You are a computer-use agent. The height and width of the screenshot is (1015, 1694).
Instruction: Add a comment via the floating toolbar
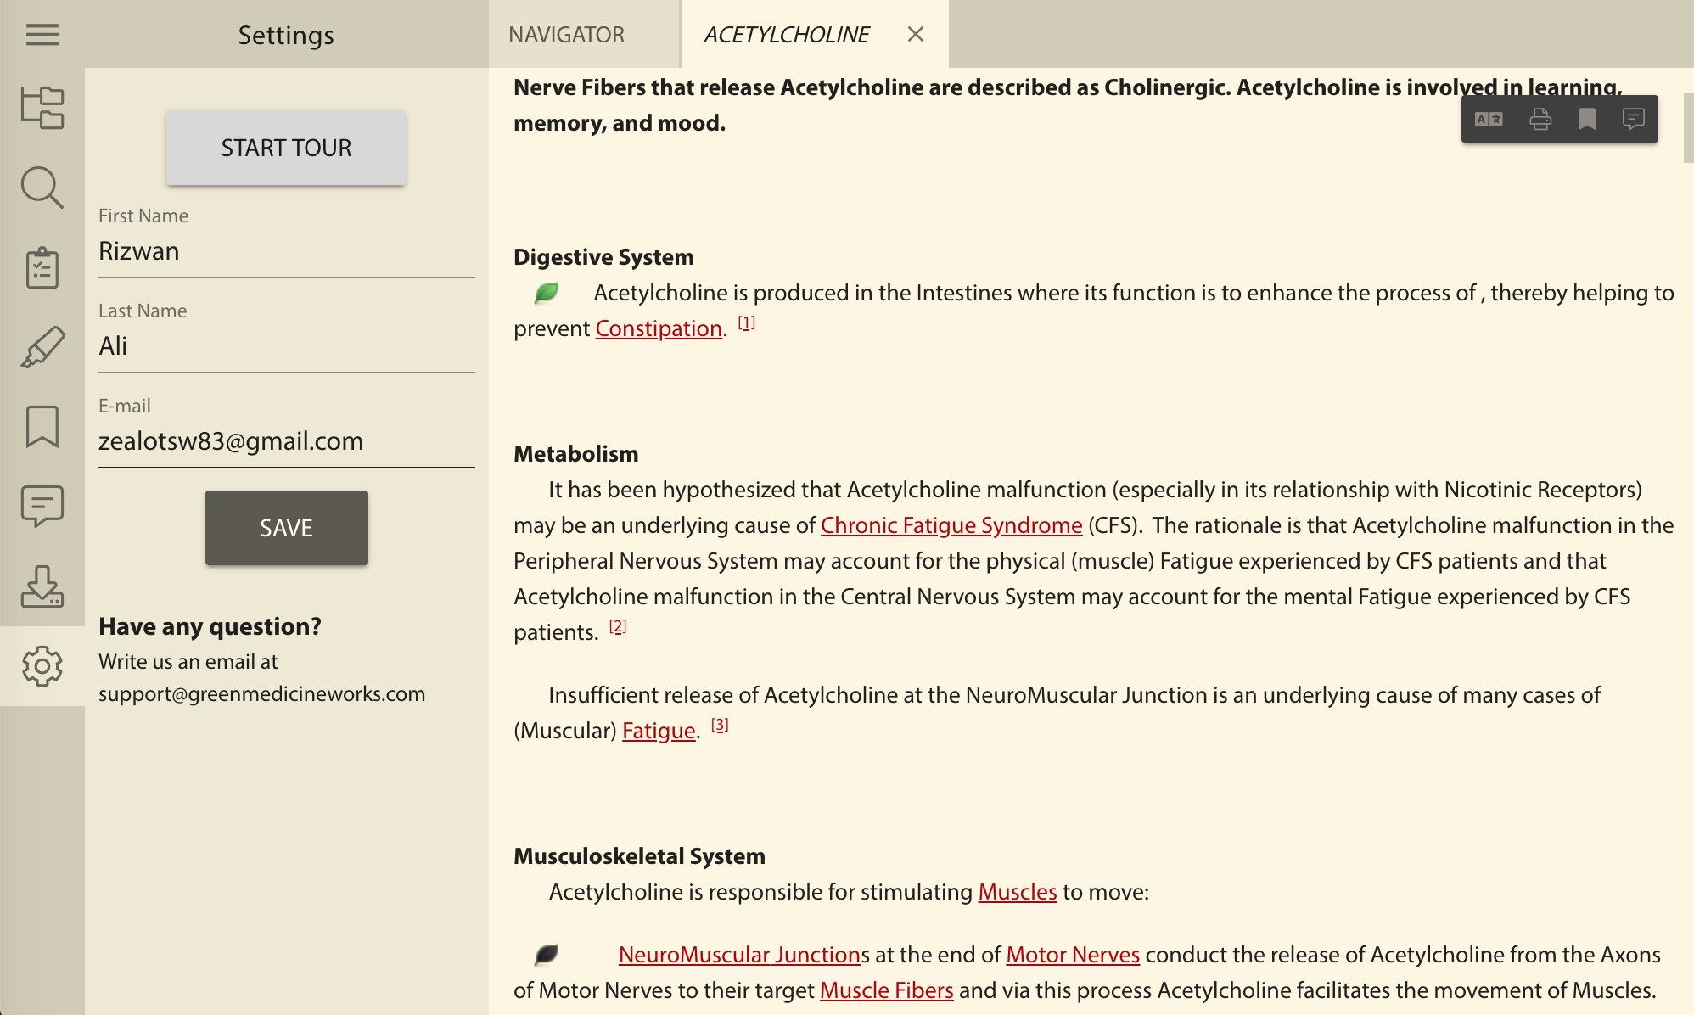click(x=1633, y=119)
